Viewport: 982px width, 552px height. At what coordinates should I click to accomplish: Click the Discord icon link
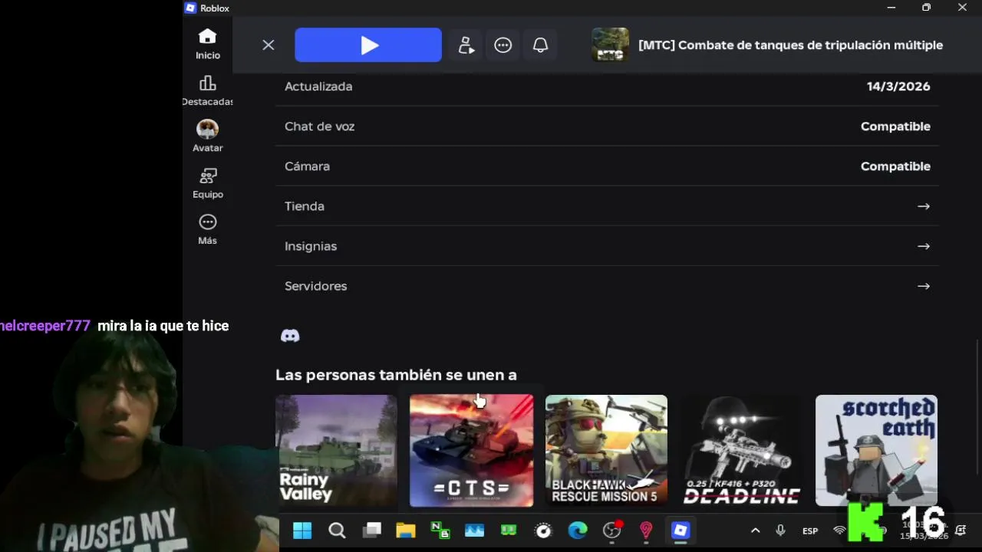pos(290,336)
